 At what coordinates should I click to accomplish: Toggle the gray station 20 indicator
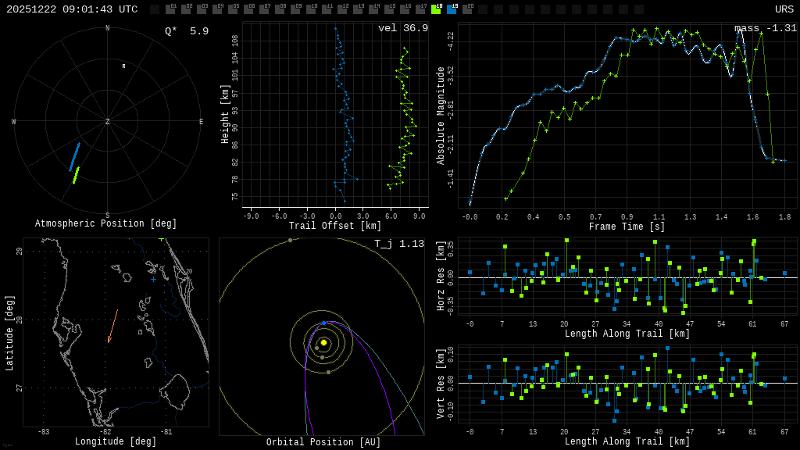click(x=467, y=9)
